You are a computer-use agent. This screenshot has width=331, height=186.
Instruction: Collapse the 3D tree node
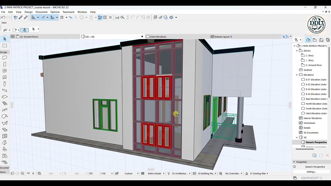(x=297, y=137)
